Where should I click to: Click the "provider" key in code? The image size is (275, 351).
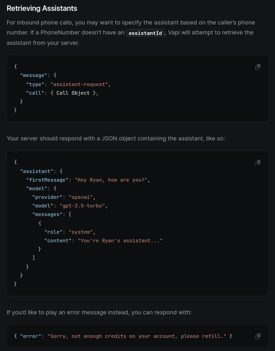tap(47, 197)
